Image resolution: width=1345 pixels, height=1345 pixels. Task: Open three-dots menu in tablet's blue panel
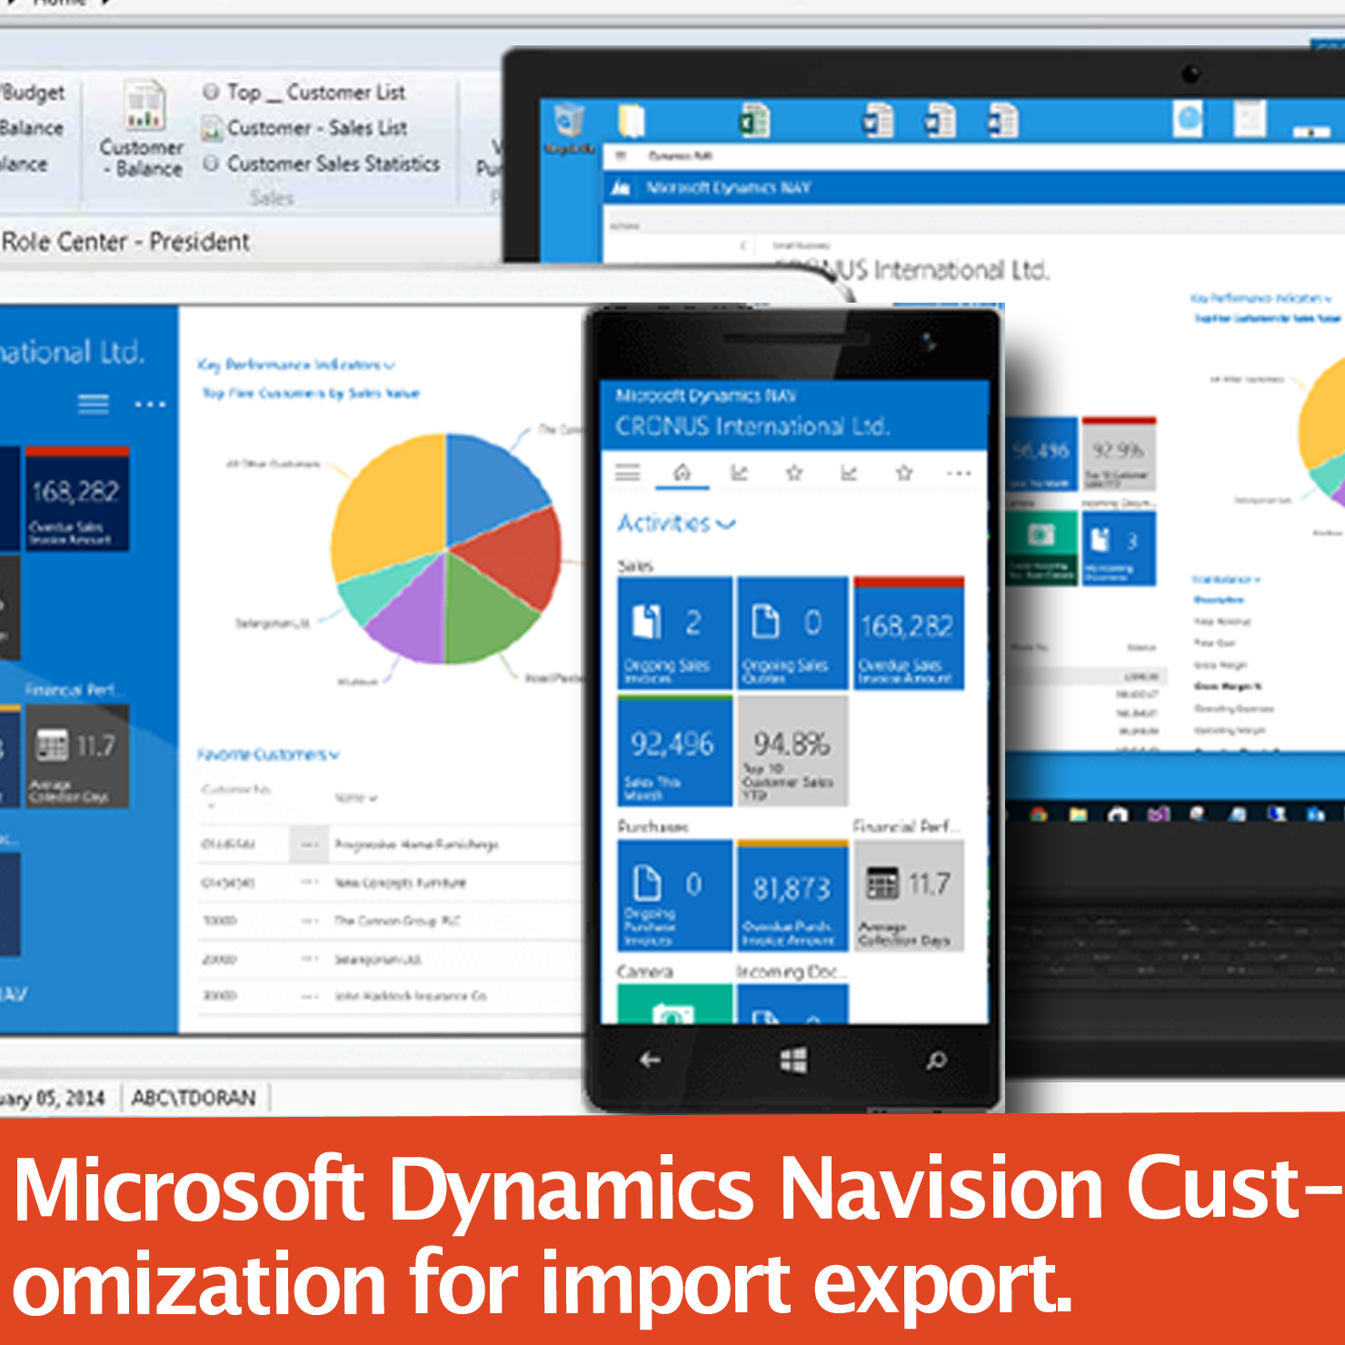tap(150, 404)
